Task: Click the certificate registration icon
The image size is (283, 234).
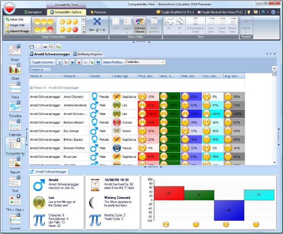Action: click(255, 12)
